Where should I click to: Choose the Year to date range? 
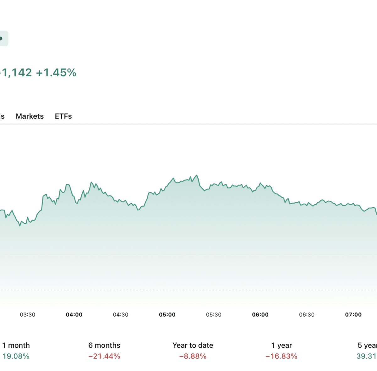click(193, 351)
